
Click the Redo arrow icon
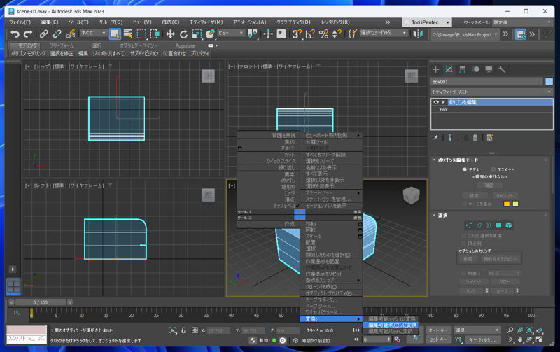tap(28, 34)
